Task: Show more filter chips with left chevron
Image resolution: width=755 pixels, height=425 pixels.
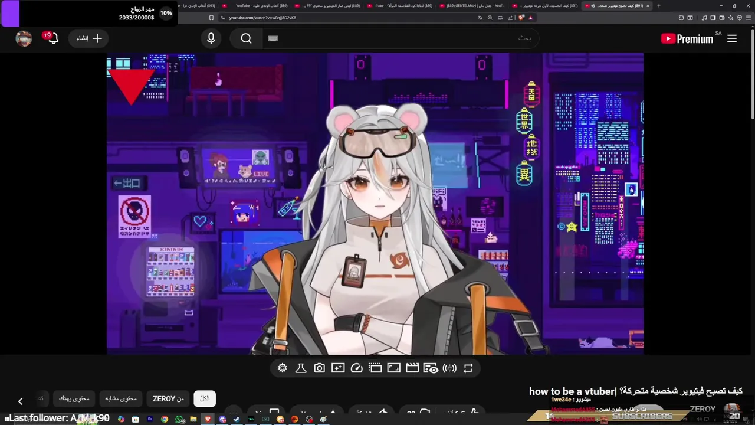Action: pos(20,401)
